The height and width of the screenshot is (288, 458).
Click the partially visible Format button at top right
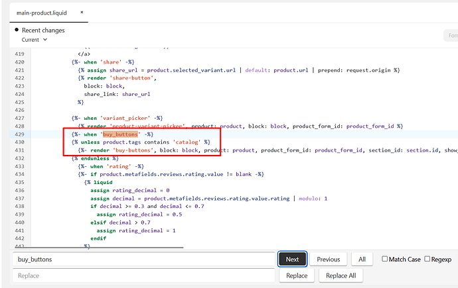[x=451, y=36]
